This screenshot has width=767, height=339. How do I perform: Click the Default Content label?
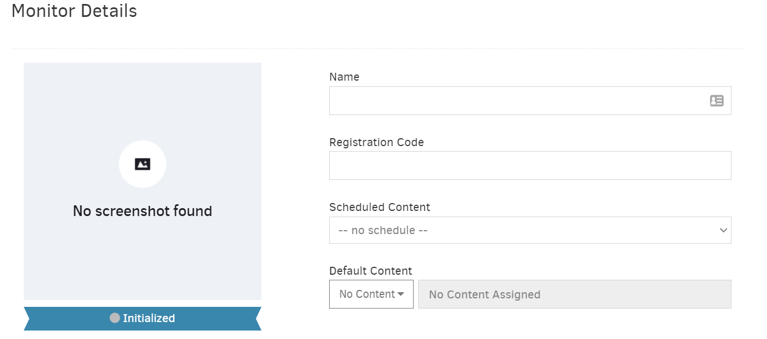tap(370, 271)
